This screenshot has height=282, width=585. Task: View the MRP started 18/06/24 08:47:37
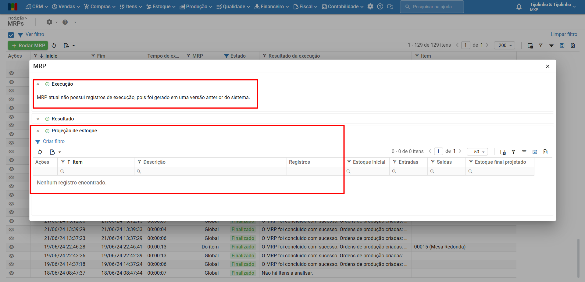[x=12, y=273]
